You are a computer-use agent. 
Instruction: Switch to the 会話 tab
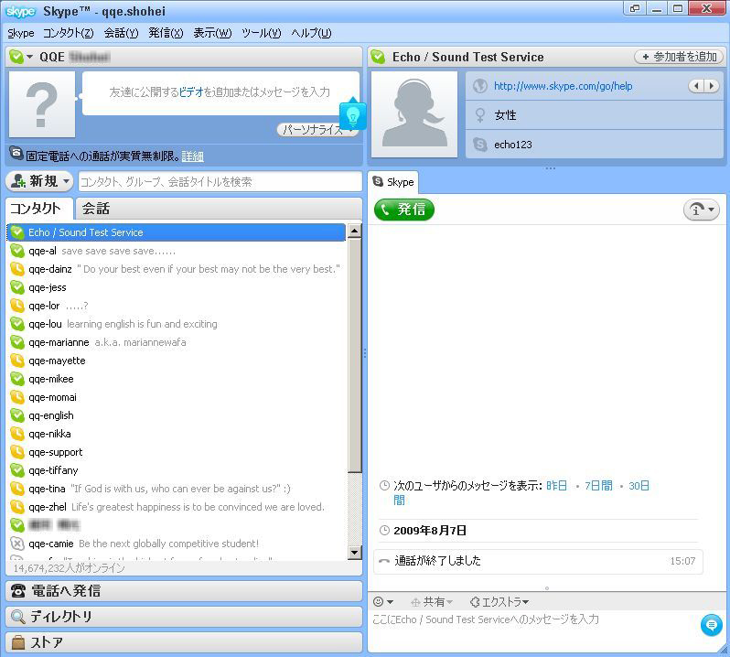coord(95,208)
